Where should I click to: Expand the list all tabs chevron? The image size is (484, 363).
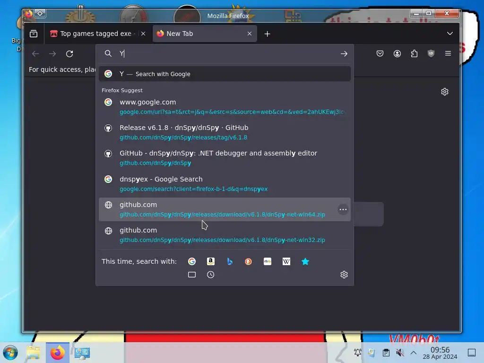(450, 34)
